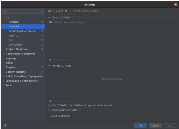
Task: Click Go in the breadcrumb
Action: click(50, 11)
